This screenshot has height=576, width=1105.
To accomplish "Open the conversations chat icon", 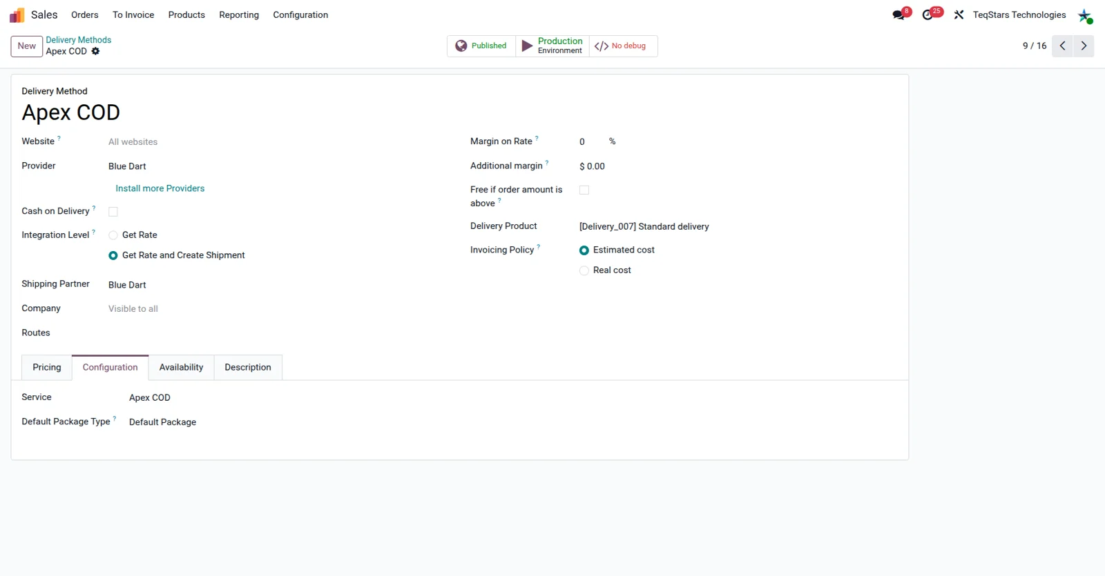I will (x=899, y=14).
